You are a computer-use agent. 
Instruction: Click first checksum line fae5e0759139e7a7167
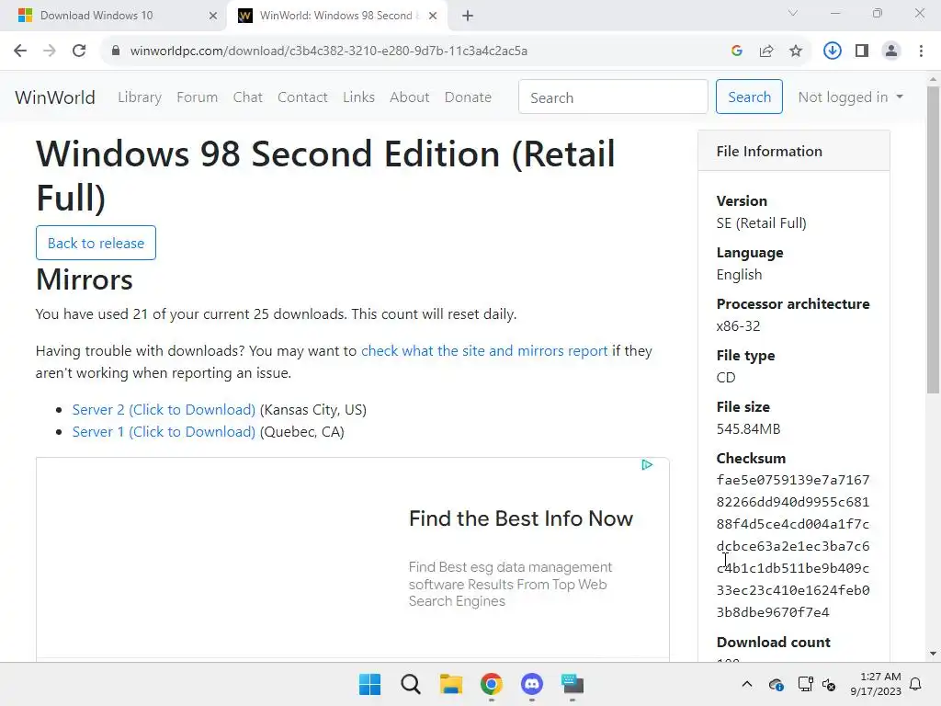[x=793, y=480]
